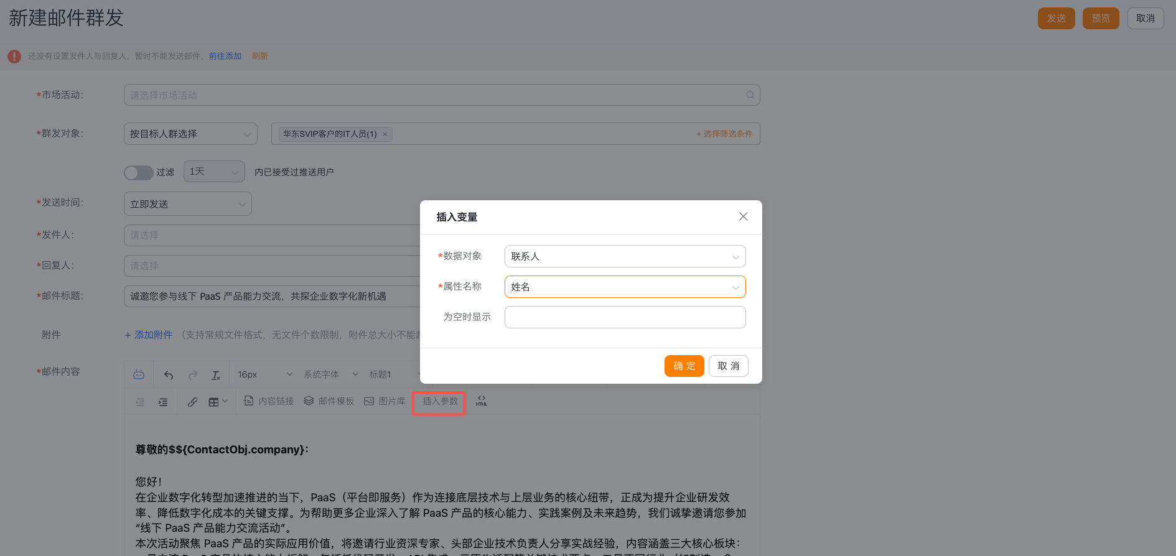Open the 系统字体 font family dropdown
Screen dimensions: 1176x556
pyautogui.click(x=331, y=374)
